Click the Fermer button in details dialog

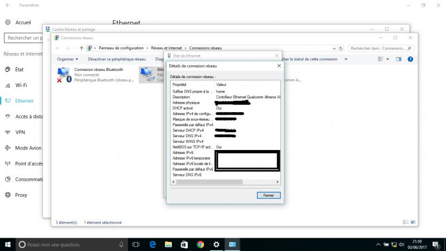[269, 195]
